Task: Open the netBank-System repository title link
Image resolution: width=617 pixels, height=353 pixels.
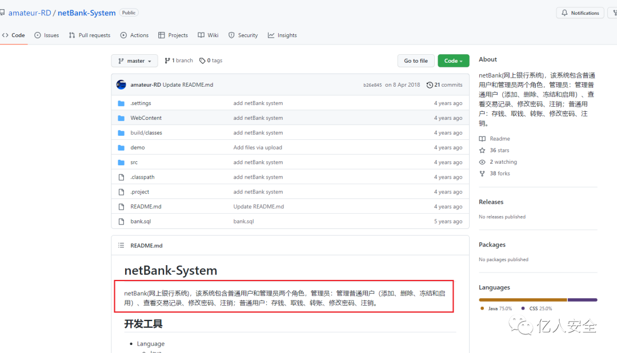Action: click(87, 13)
